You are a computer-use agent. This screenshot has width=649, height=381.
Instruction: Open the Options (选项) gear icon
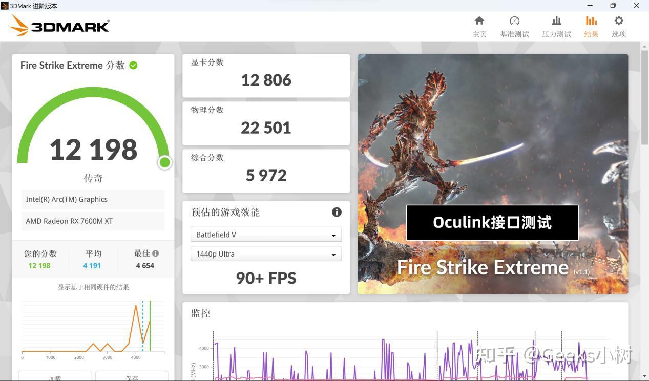pyautogui.click(x=619, y=21)
